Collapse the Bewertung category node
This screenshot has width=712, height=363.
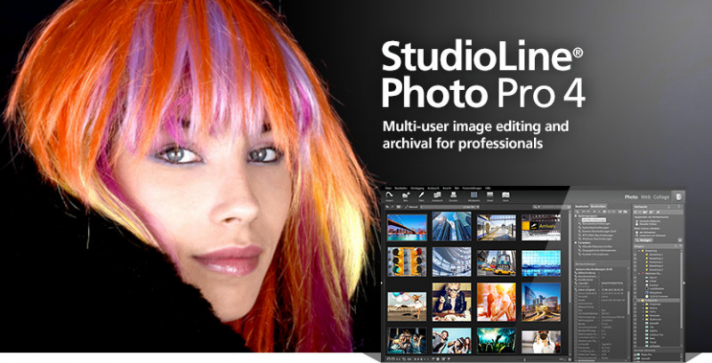(x=639, y=251)
